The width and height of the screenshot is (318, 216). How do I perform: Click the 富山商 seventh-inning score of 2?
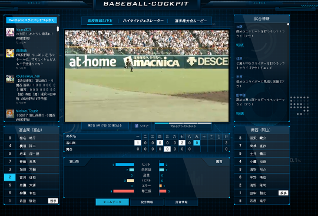tap(182, 143)
